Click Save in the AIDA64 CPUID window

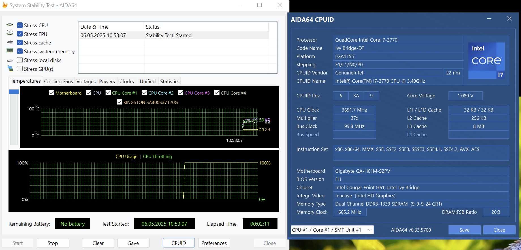click(x=464, y=230)
